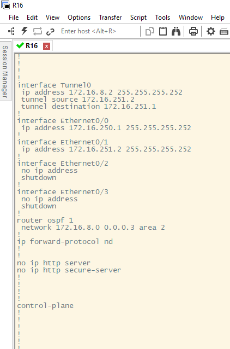The height and width of the screenshot is (349, 230).
Task: Click the Enter host input field
Action: pos(99,31)
